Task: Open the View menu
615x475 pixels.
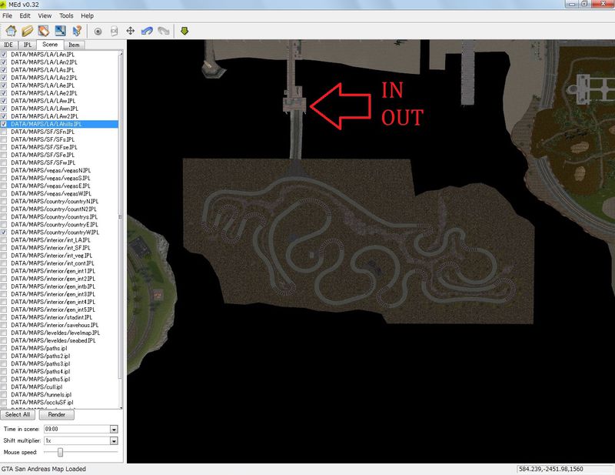Action: (45, 15)
